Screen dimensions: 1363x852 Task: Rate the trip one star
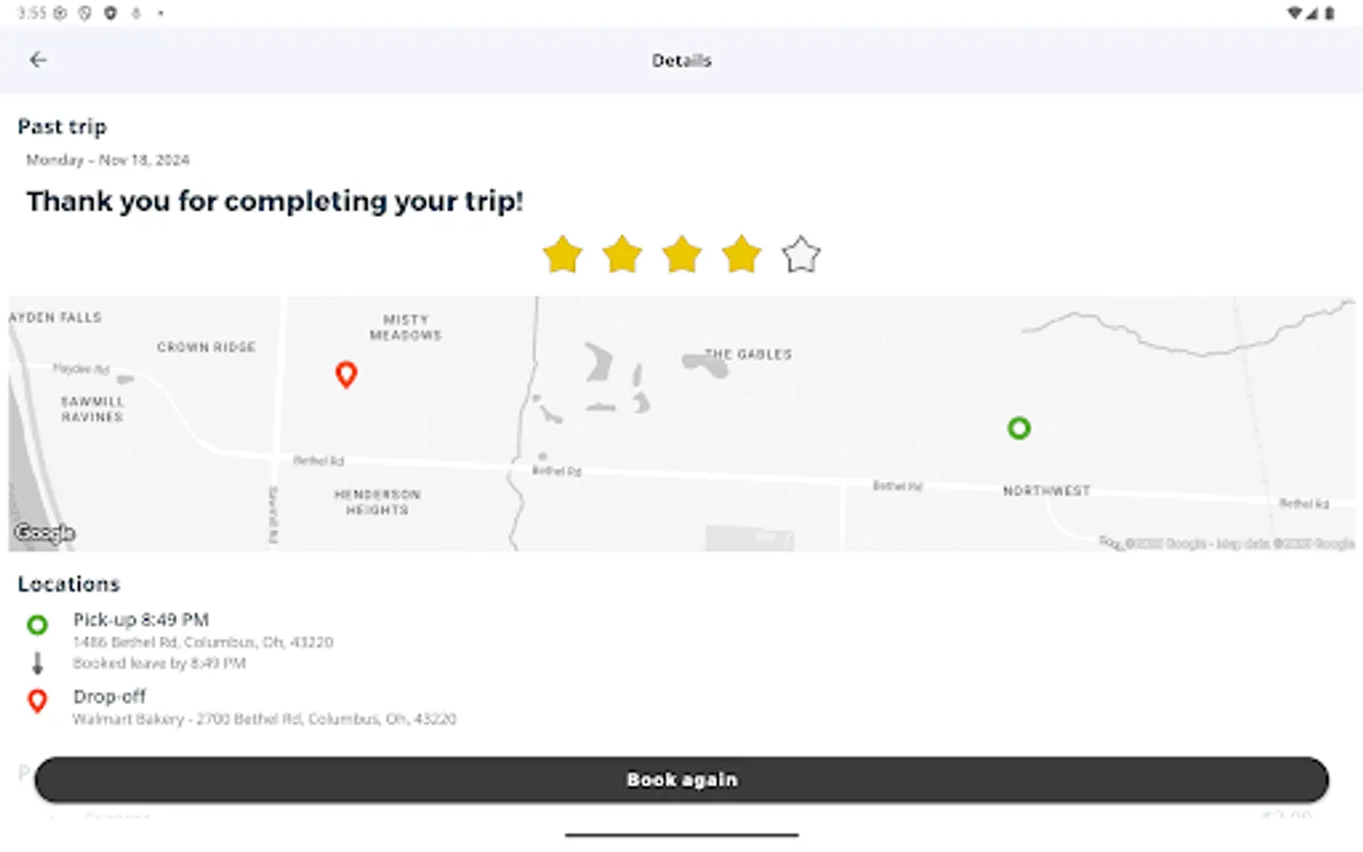tap(563, 255)
